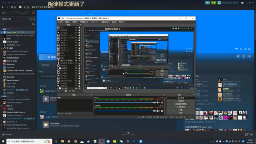Toggle lock on 静态文字~游戏名 2 source

79,63
